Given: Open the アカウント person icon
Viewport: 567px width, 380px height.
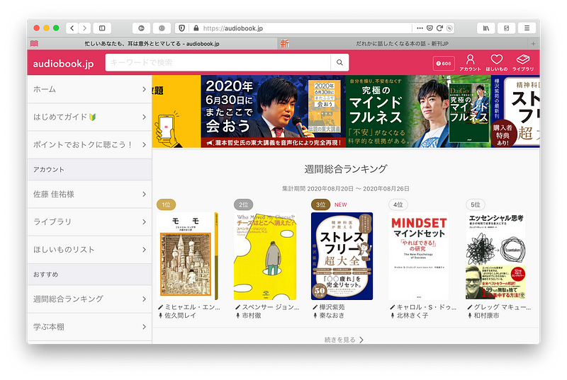Looking at the screenshot, I should click(x=470, y=63).
